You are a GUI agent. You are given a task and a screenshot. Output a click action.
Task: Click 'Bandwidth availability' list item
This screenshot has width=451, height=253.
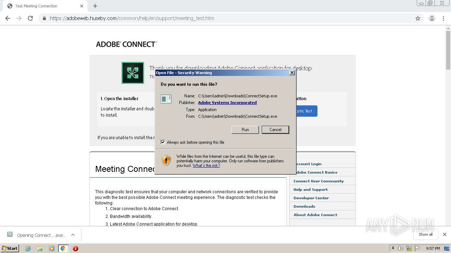[x=130, y=216]
